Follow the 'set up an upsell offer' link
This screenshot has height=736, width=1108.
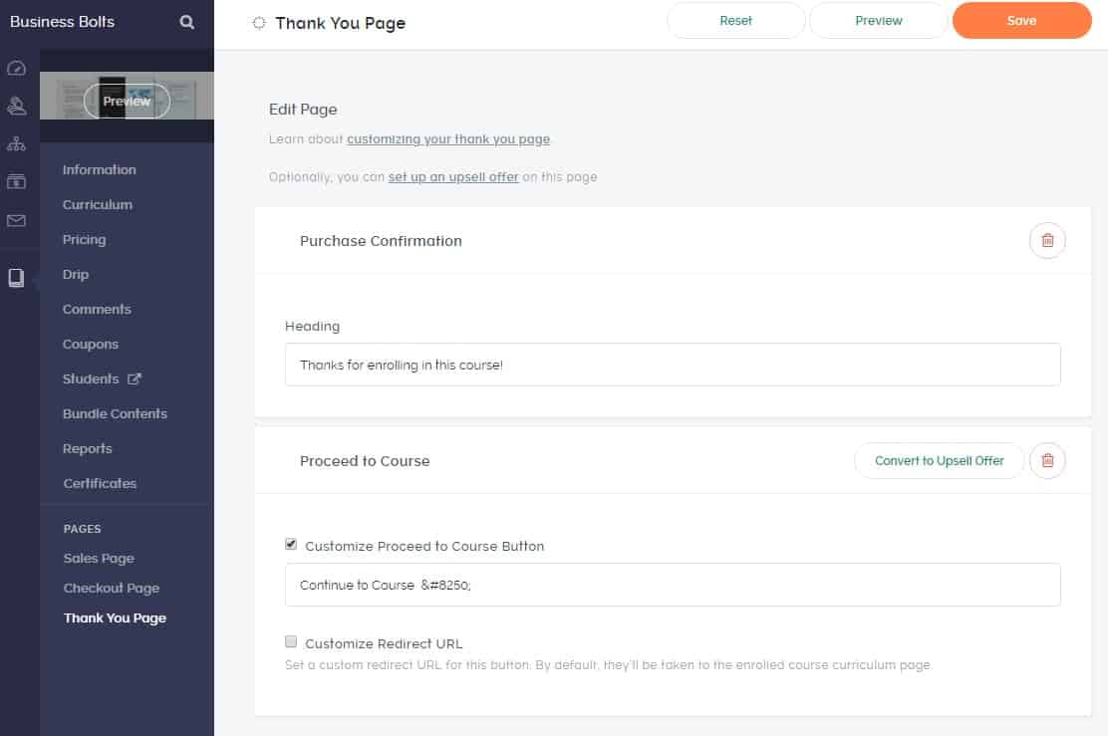pos(453,177)
